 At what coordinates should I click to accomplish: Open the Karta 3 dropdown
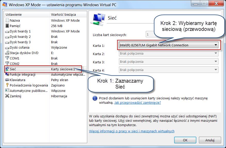pos(168,62)
